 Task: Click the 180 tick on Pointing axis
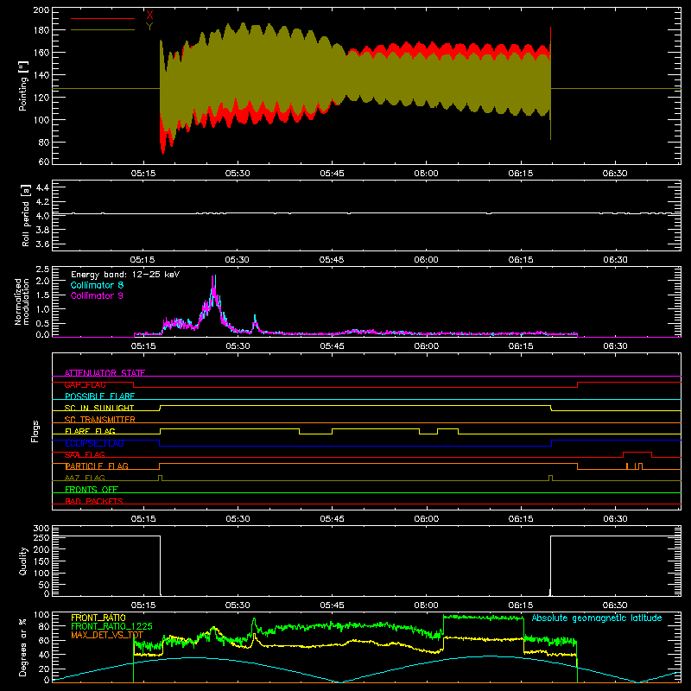point(41,30)
